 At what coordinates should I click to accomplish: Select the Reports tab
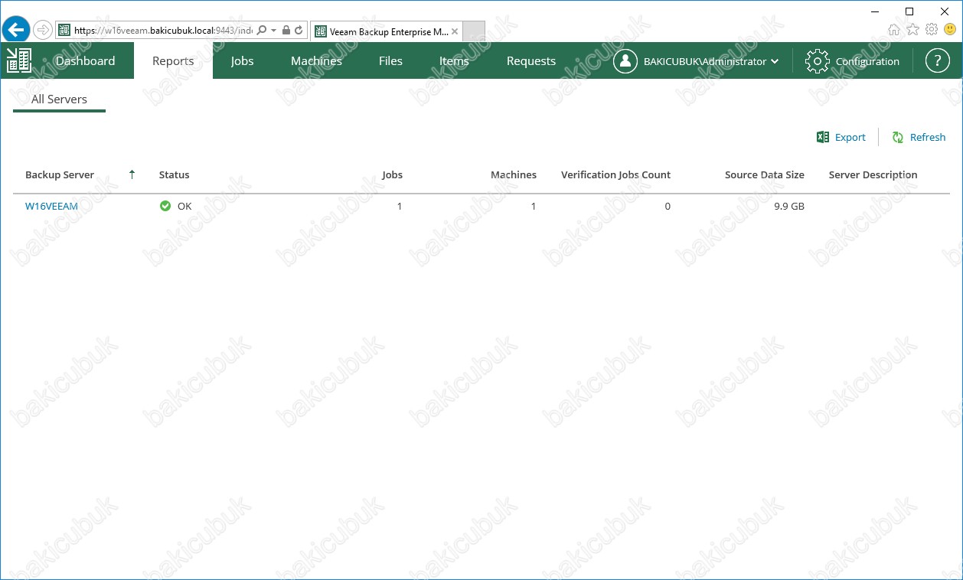173,61
